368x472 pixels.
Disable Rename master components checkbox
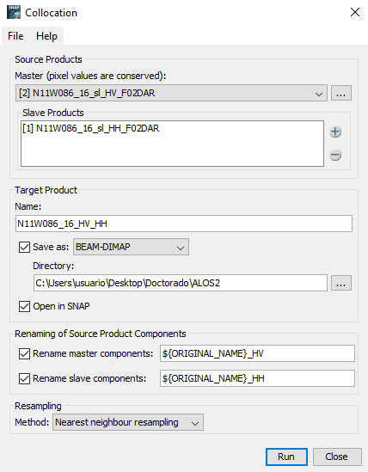coord(24,353)
